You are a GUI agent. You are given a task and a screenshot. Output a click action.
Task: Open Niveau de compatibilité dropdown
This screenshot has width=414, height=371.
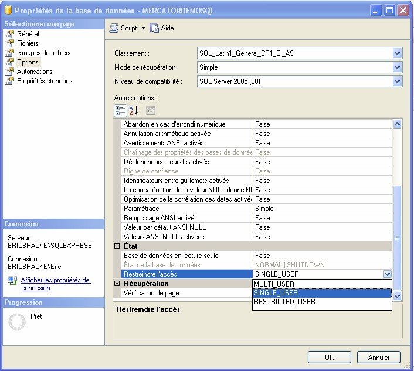point(398,81)
